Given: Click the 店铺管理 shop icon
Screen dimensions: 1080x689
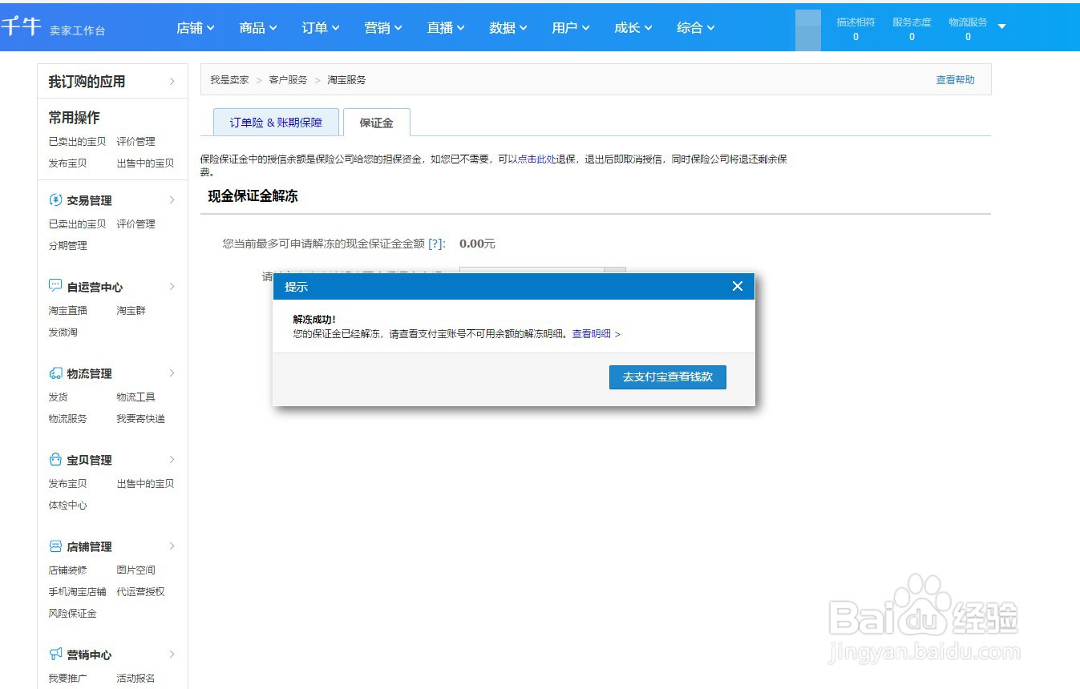Looking at the screenshot, I should (55, 546).
